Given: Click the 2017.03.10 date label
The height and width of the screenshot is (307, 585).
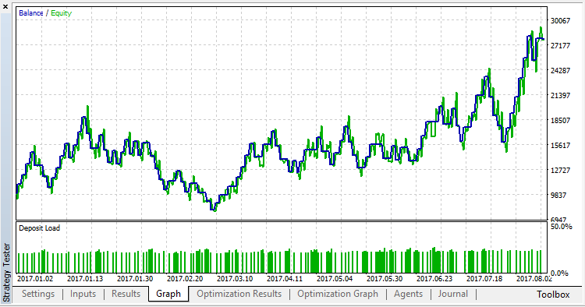Looking at the screenshot, I should (x=235, y=279).
